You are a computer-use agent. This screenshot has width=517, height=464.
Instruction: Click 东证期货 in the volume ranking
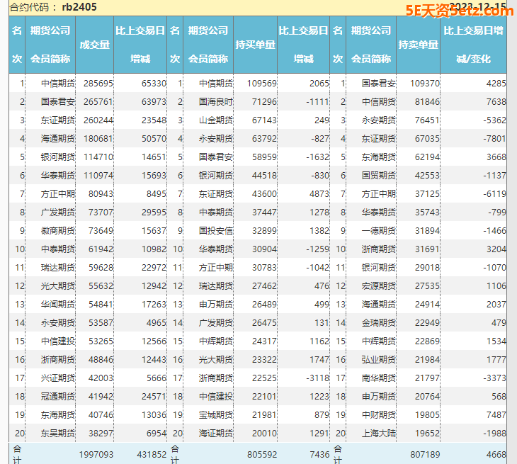pyautogui.click(x=58, y=120)
